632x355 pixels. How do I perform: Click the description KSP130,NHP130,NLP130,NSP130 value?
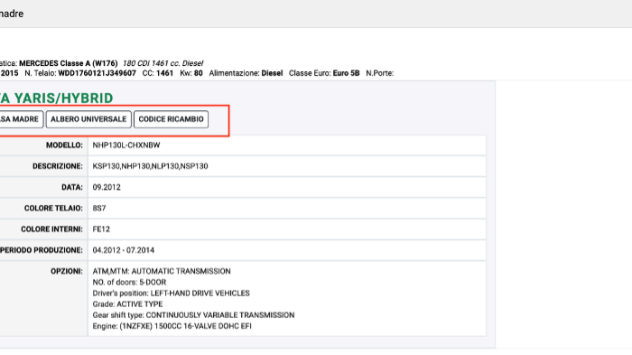click(x=151, y=166)
